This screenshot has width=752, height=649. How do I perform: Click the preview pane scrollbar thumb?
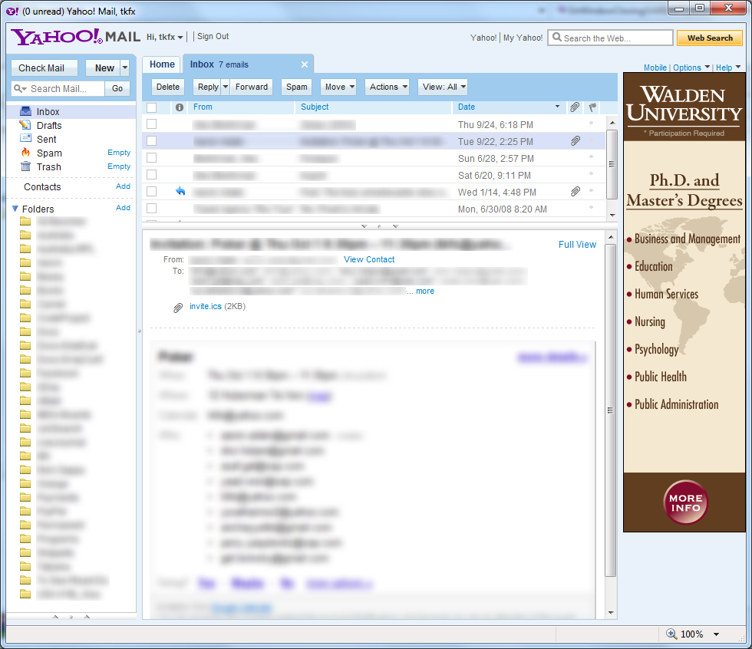[610, 410]
